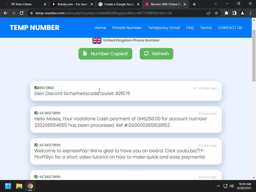This screenshot has width=256, height=192.
Task: Click the scrollbar down arrow
Action: click(x=254, y=178)
